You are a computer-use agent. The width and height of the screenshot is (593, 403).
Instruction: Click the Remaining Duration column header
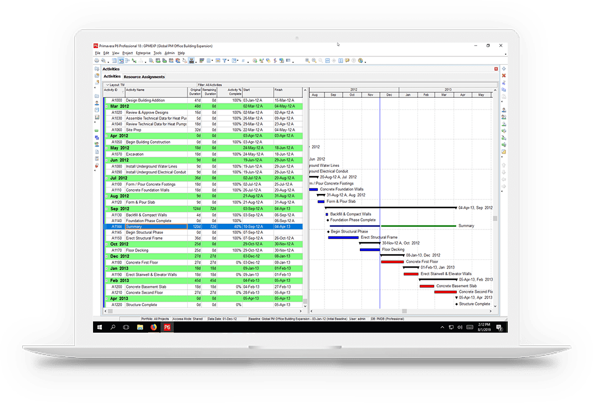tap(209, 92)
